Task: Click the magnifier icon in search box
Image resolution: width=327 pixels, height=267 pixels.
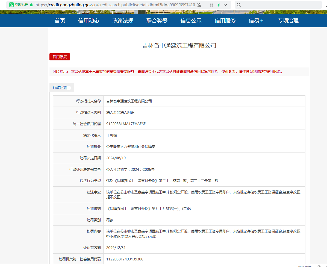Action: (239, 5)
